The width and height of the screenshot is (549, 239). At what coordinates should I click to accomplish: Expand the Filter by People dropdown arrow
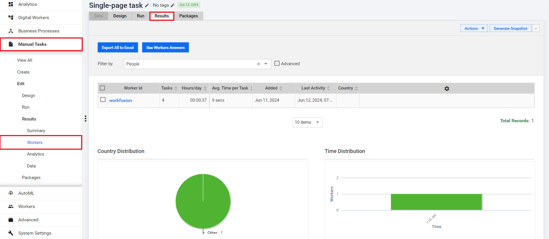point(266,64)
